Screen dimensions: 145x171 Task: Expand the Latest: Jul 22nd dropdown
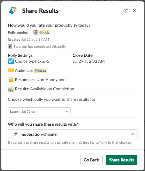(39, 111)
